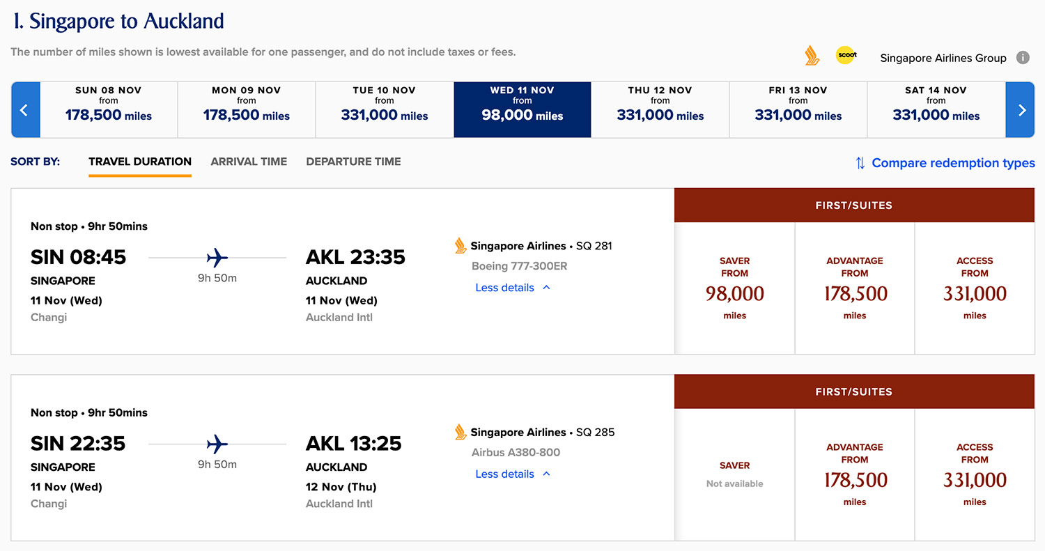Choose Saver 98,000 miles for SQ 281
Screen dimensions: 1045x551
(734, 288)
